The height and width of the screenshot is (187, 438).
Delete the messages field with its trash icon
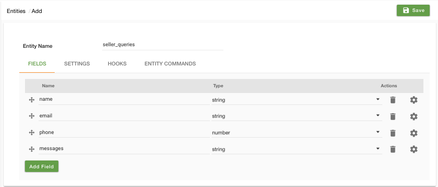[x=393, y=150]
